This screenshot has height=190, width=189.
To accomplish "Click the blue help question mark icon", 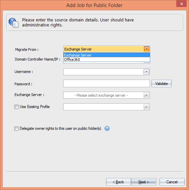I will click(107, 128).
